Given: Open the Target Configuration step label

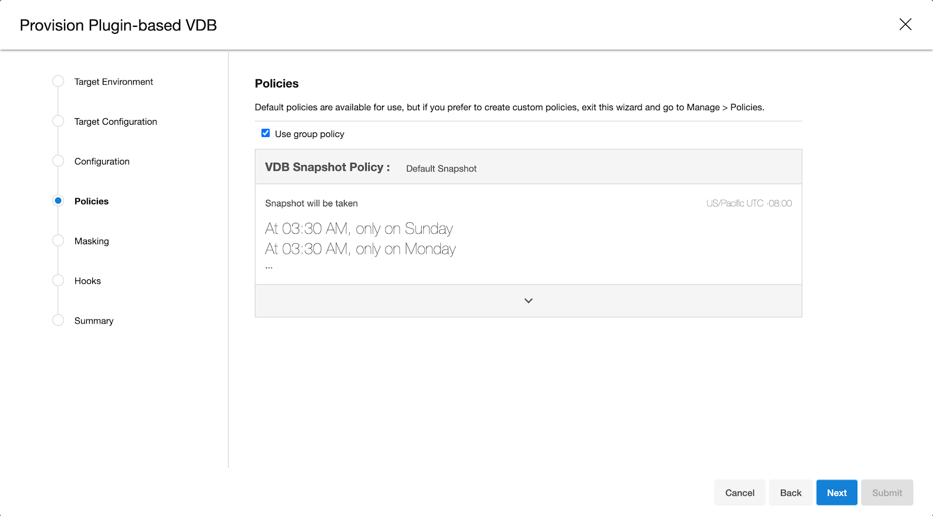Looking at the screenshot, I should (115, 121).
